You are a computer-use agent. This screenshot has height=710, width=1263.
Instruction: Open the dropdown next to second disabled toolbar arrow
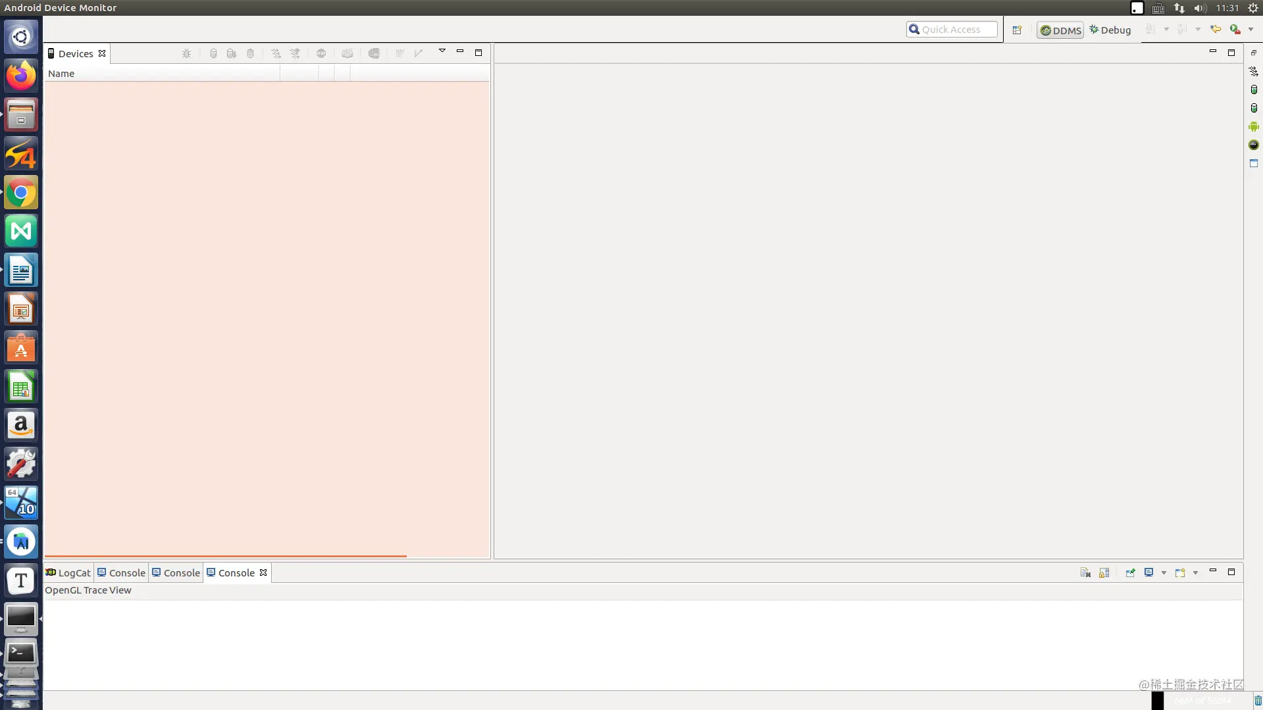[1198, 30]
